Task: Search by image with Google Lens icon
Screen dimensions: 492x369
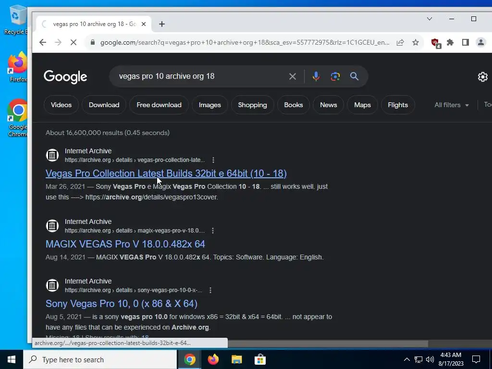Action: (x=335, y=76)
